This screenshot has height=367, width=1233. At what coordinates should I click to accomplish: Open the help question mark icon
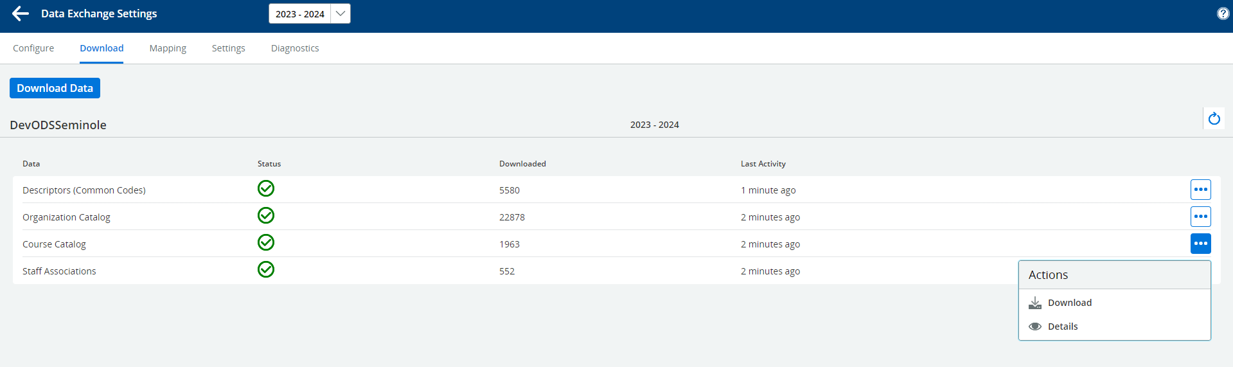(x=1223, y=13)
